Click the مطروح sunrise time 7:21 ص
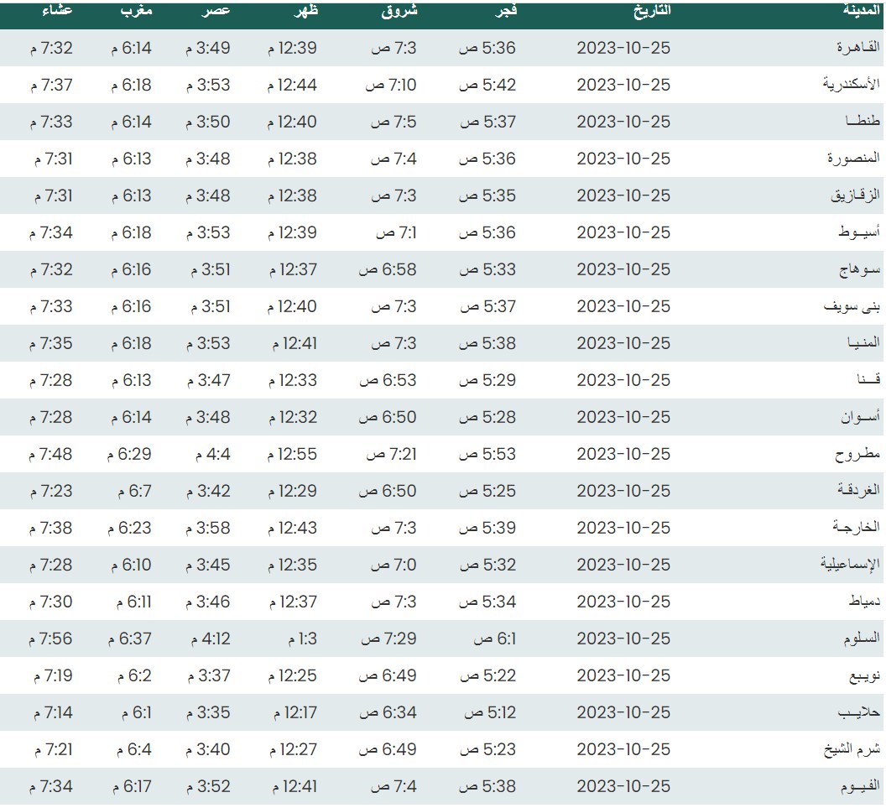 (x=391, y=454)
